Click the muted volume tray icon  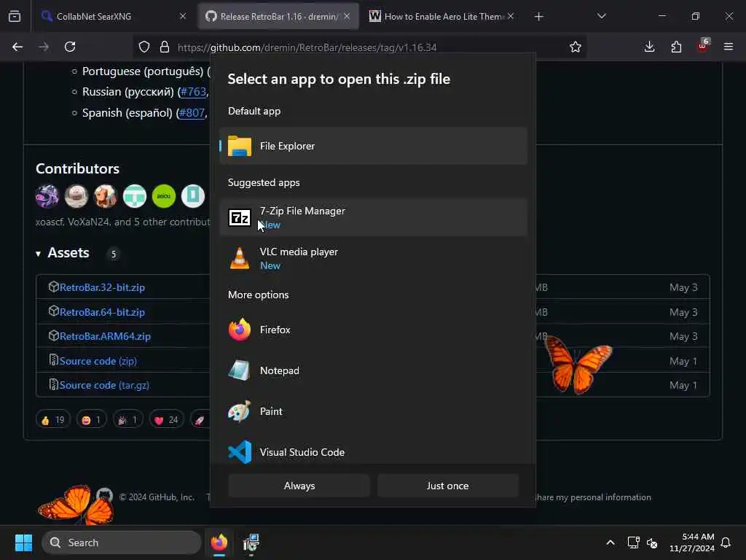coord(652,542)
